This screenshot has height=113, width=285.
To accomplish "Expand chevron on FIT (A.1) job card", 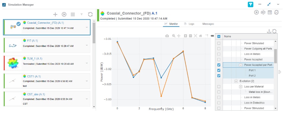I will [87, 45].
